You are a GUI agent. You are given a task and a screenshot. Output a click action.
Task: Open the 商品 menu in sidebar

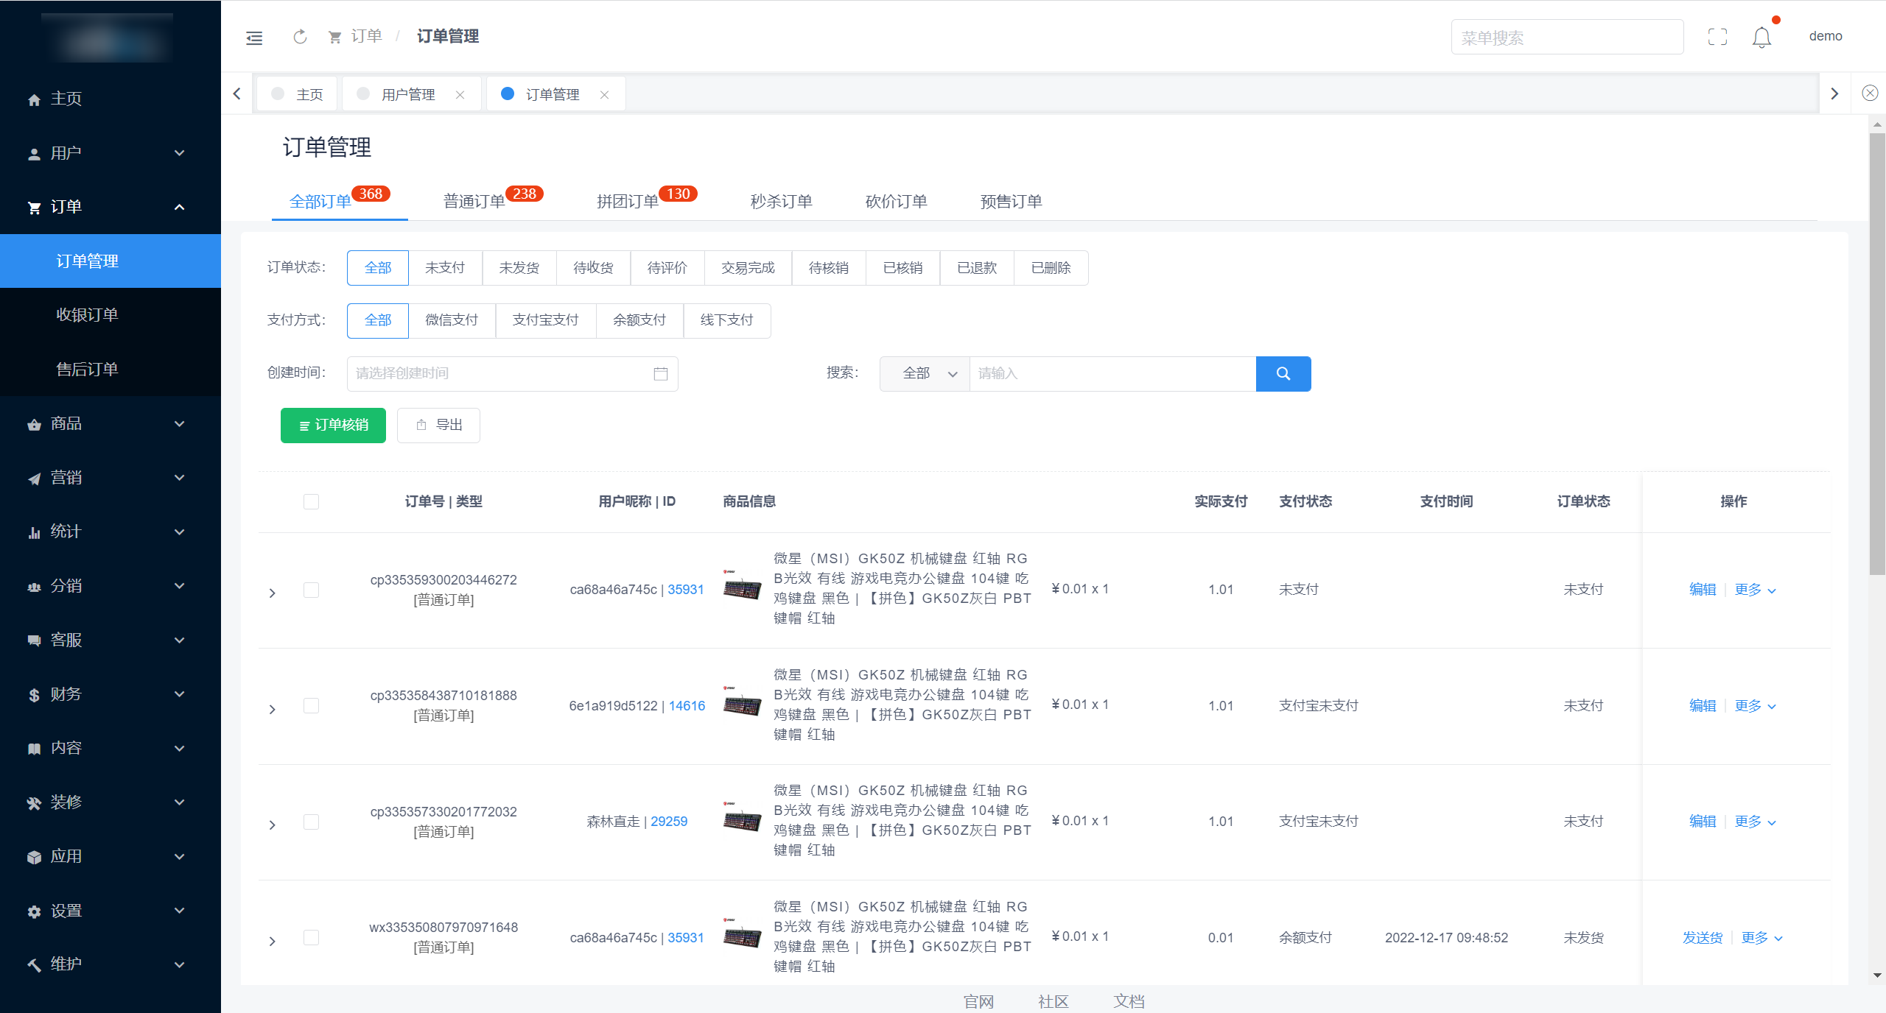111,423
